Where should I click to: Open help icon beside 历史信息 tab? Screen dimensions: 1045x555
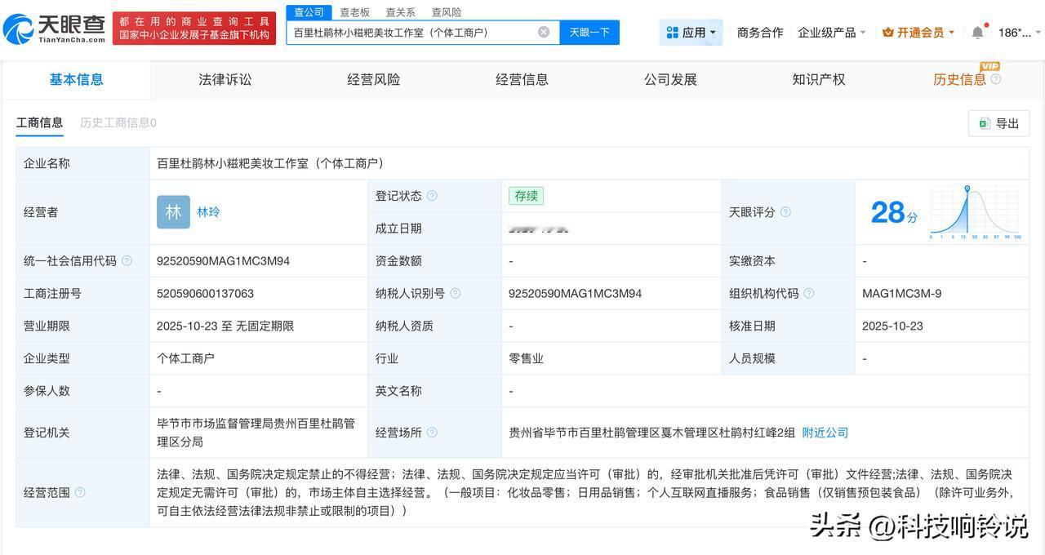pyautogui.click(x=995, y=79)
